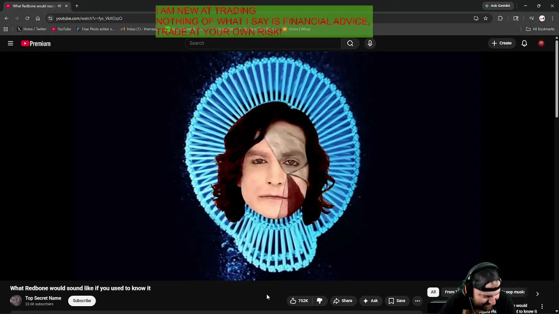Click Ask Gemini button
This screenshot has height=314, width=559.
[x=497, y=6]
